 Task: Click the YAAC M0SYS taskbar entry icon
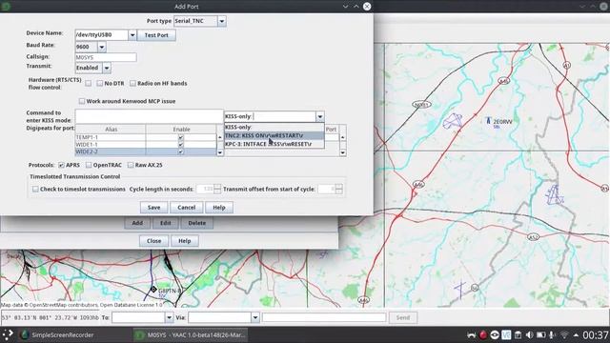pyautogui.click(x=139, y=334)
